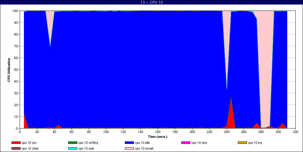The height and width of the screenshot is (152, 303).
Task: Click the red sys peak near 245 seconds
Action: coord(231,116)
